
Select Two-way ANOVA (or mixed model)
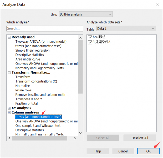pyautogui.click(x=41, y=42)
